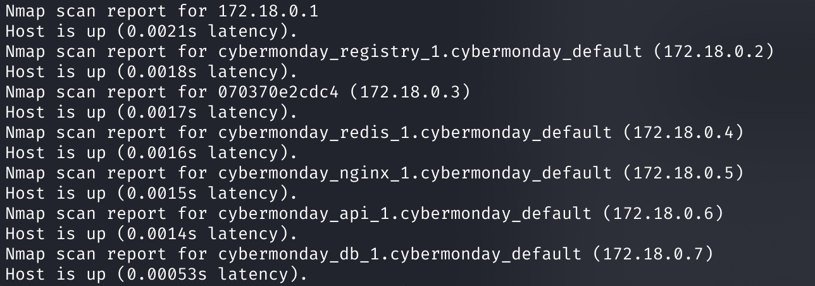Click hostname cybermonday_db_1.cybermonday_default
This screenshot has width=815, height=286.
(400, 254)
